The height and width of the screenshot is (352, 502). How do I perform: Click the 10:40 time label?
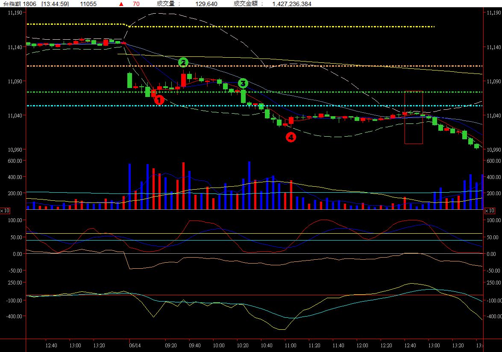pyautogui.click(x=267, y=346)
